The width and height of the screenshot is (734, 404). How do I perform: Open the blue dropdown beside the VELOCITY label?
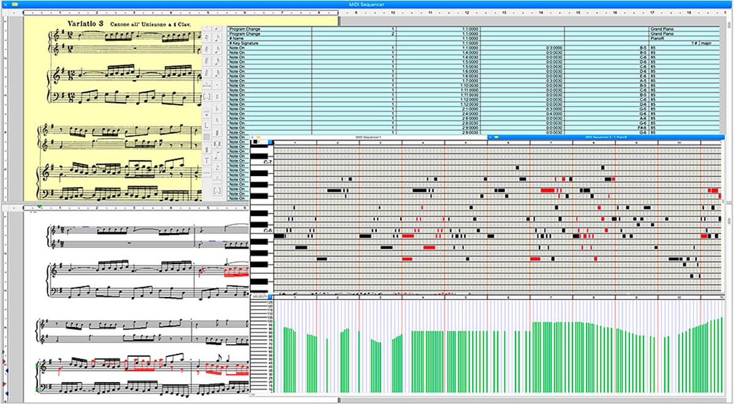pos(271,297)
